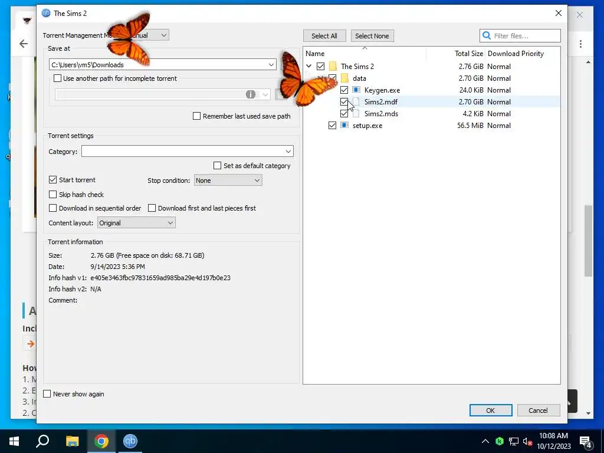This screenshot has width=604, height=453.
Task: Click the network tray icon
Action: click(x=514, y=441)
